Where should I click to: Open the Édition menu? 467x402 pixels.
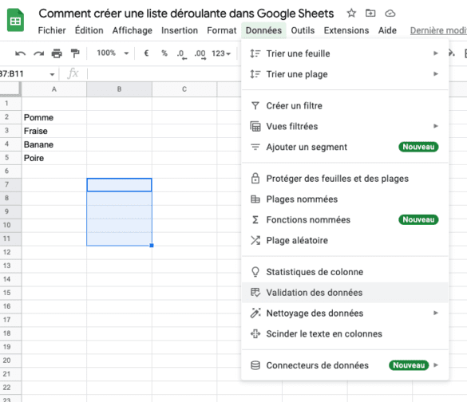[x=89, y=30]
